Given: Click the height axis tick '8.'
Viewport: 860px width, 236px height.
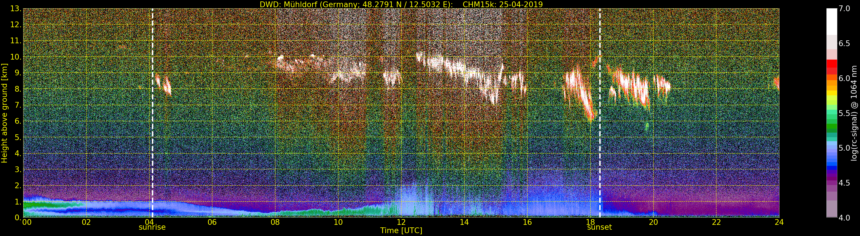Looking at the screenshot, I should (18, 89).
